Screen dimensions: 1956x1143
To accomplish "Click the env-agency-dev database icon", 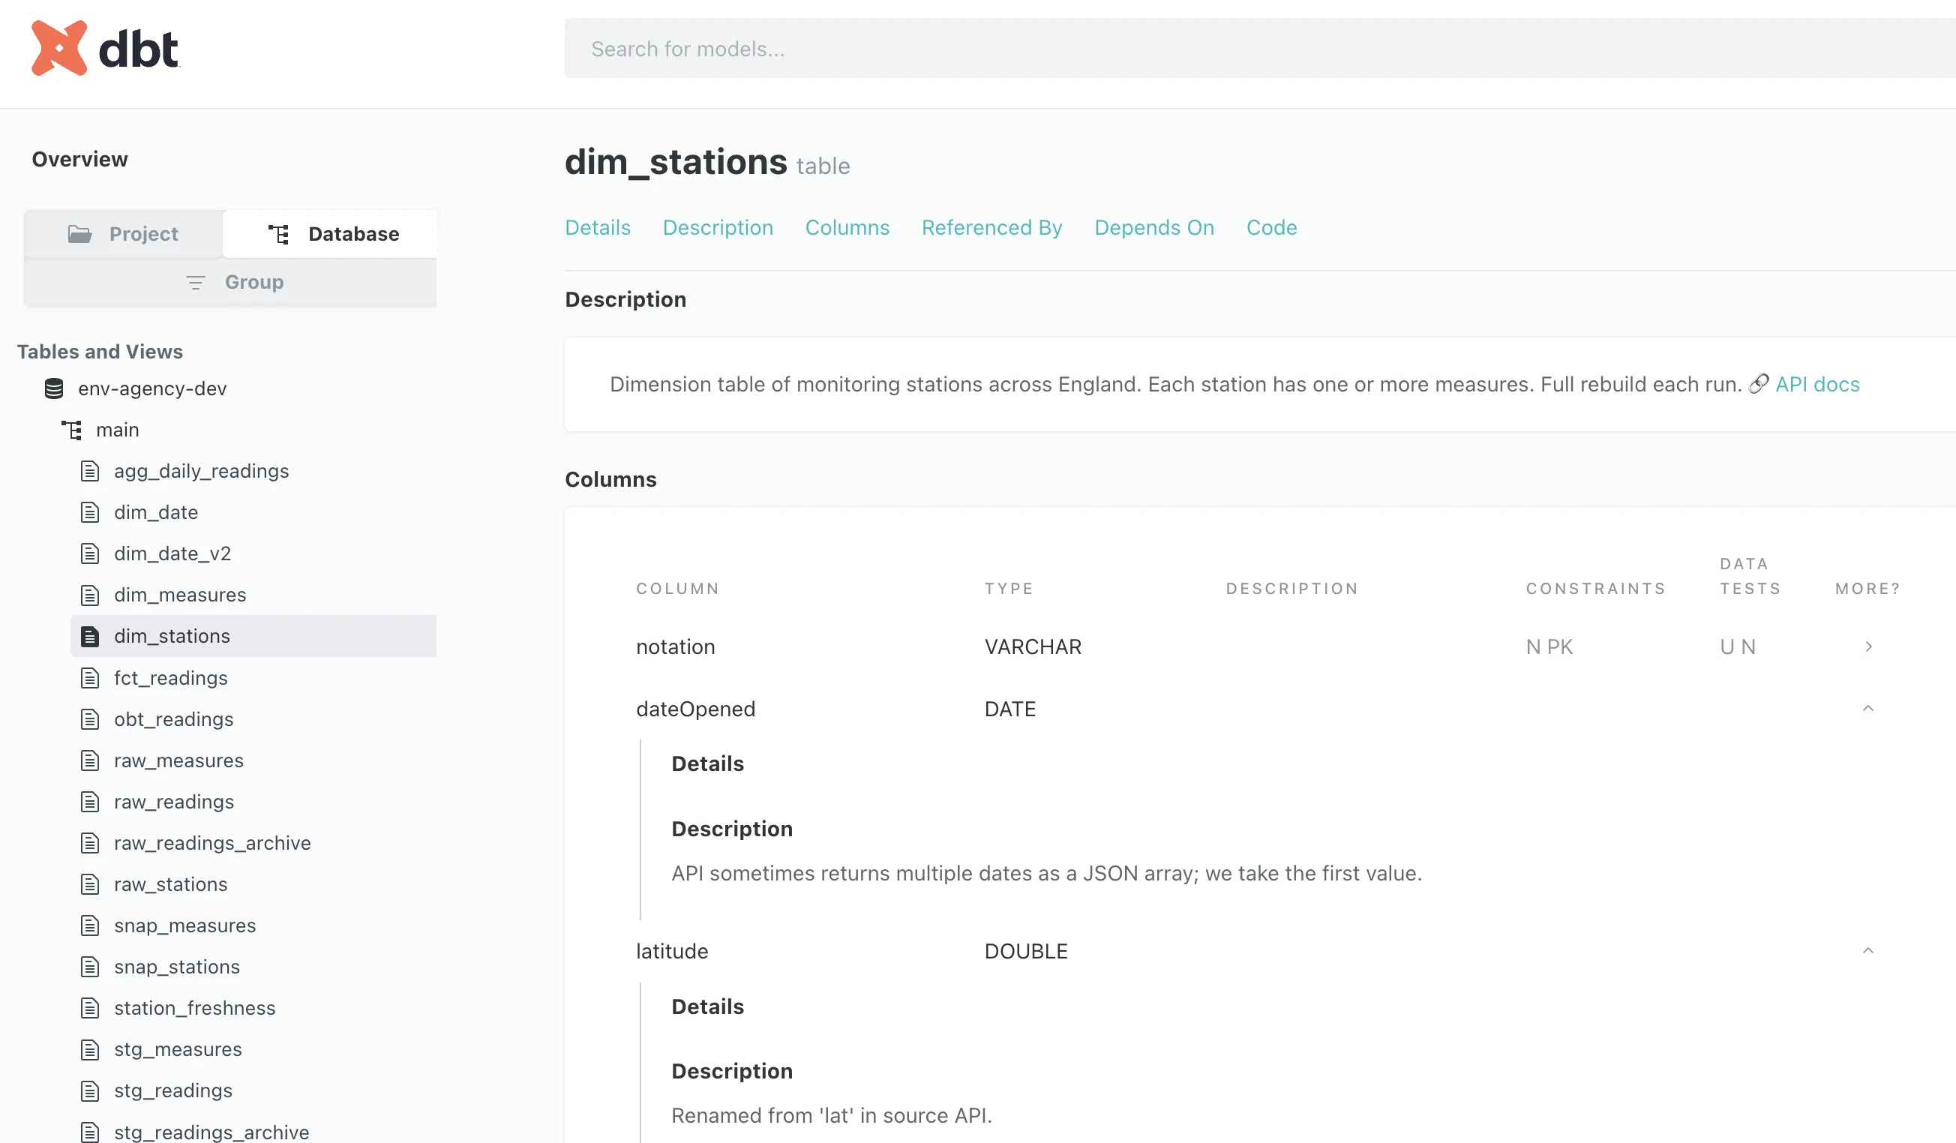I will point(53,388).
